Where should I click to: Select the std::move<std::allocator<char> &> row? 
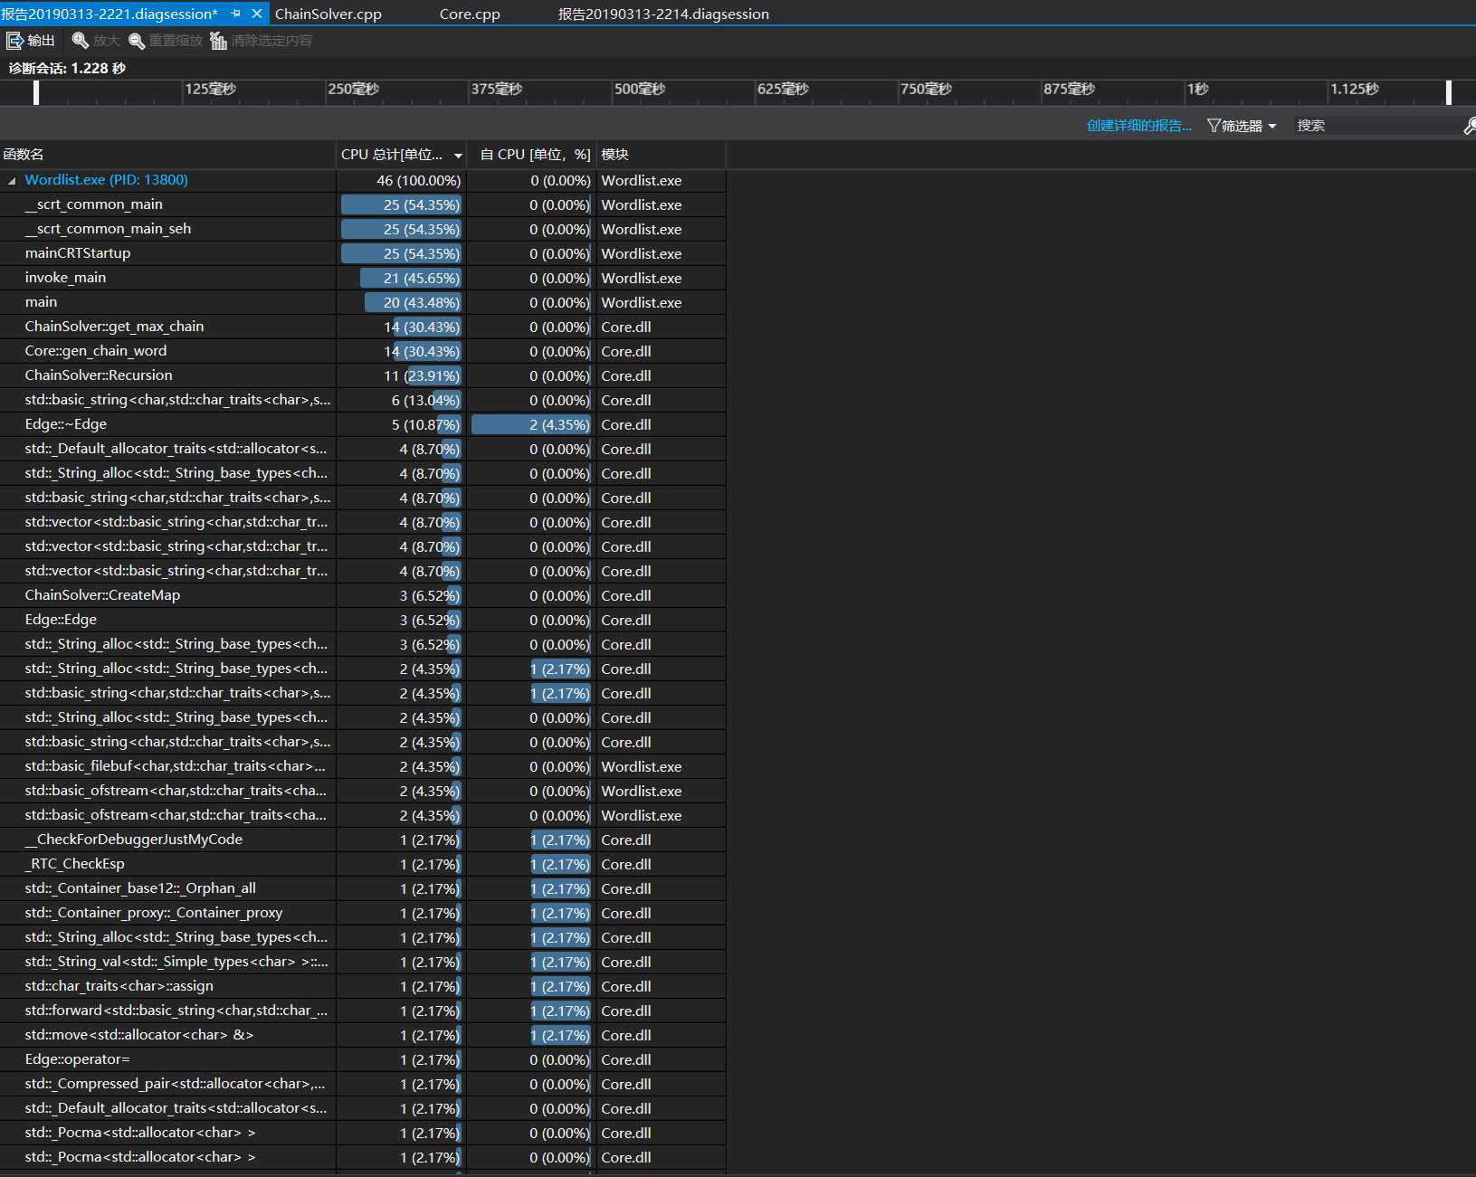click(362, 1035)
